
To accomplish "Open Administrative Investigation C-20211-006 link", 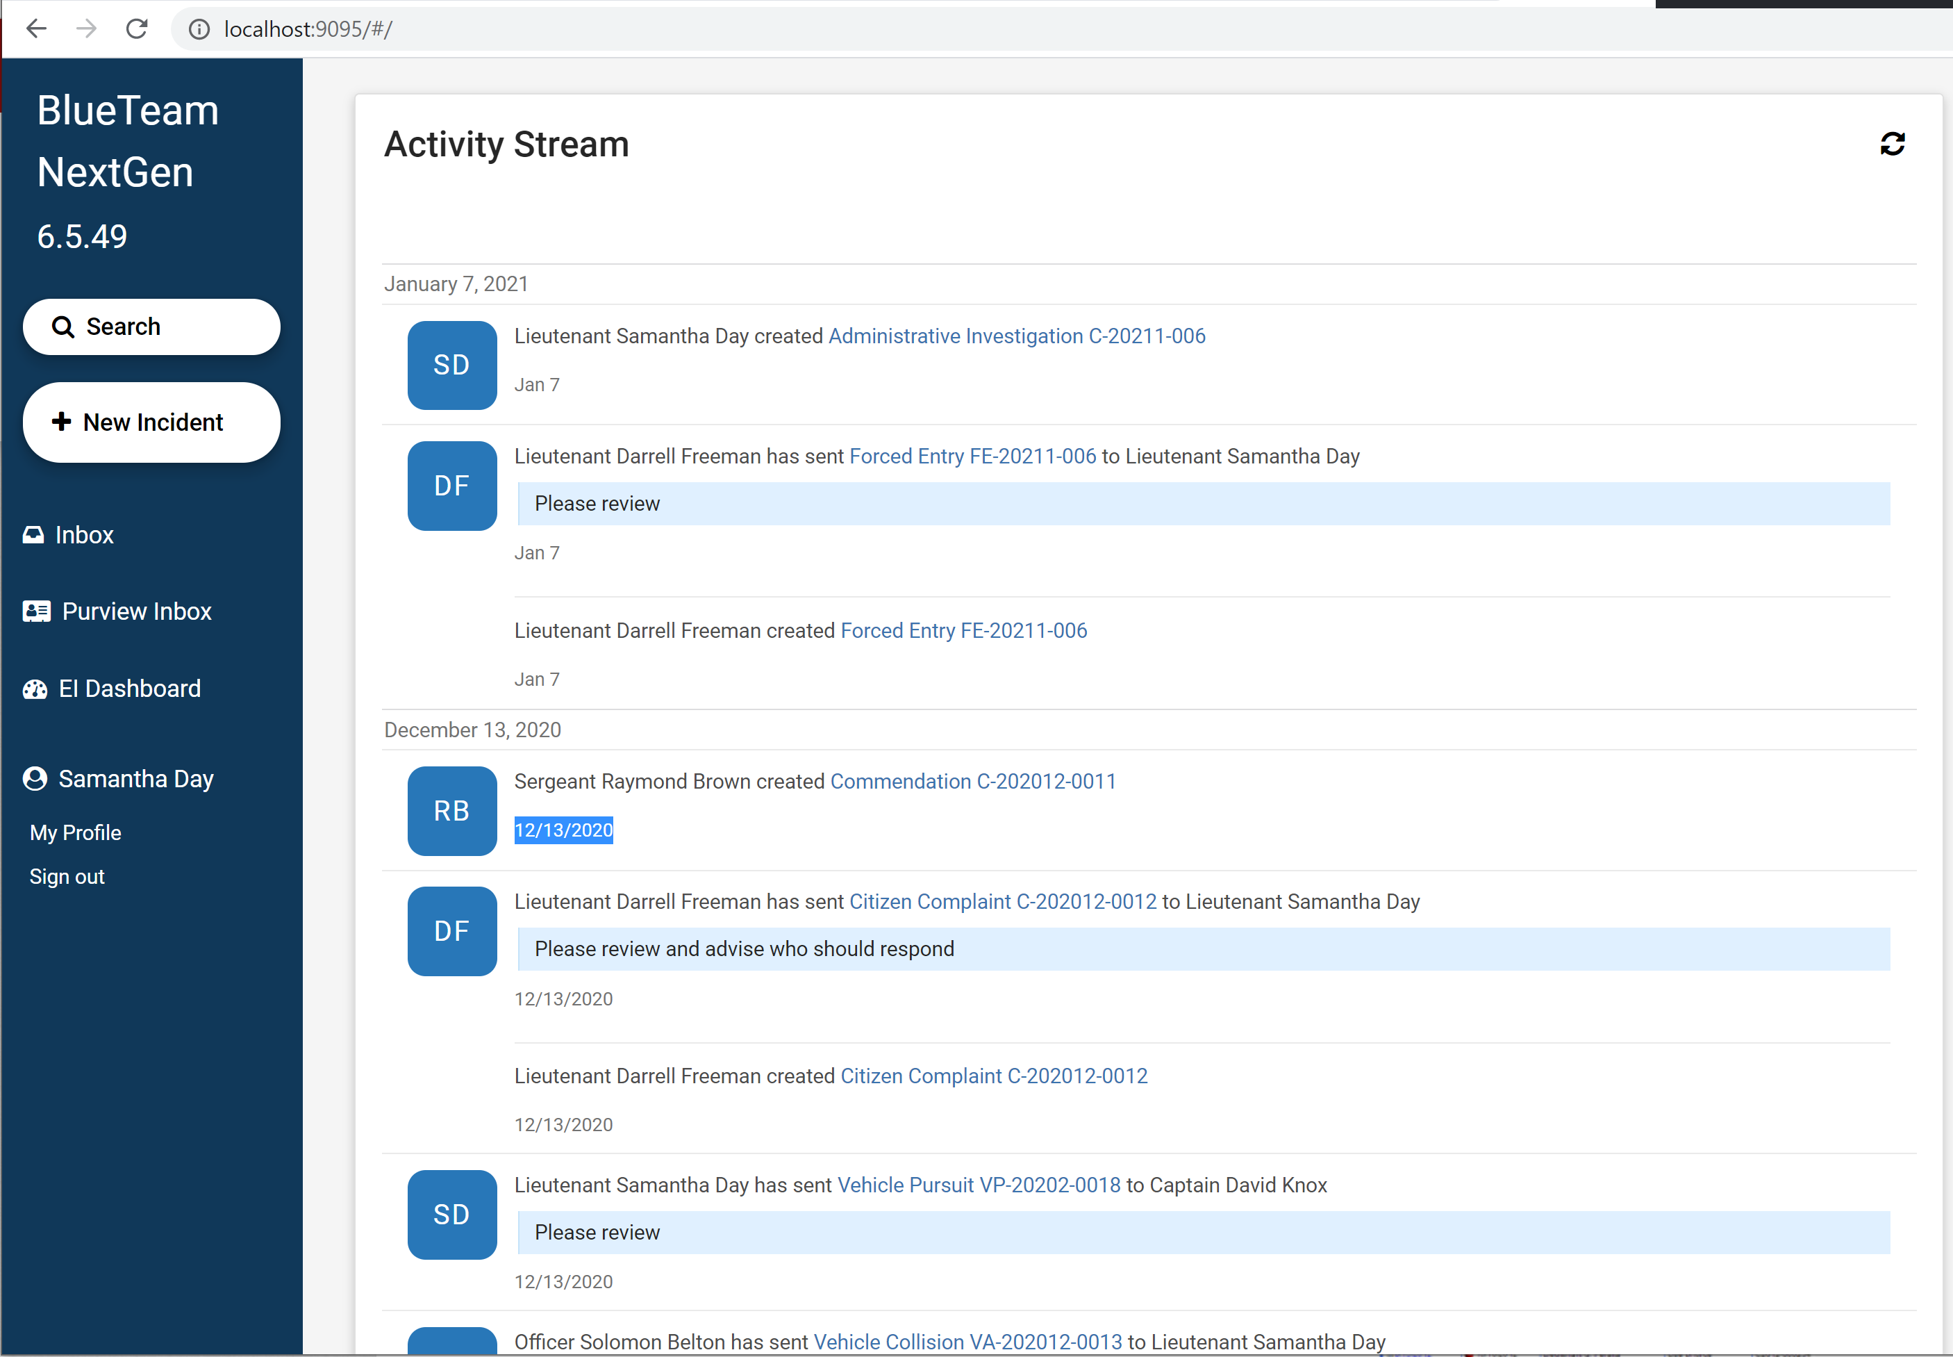I will point(1017,336).
